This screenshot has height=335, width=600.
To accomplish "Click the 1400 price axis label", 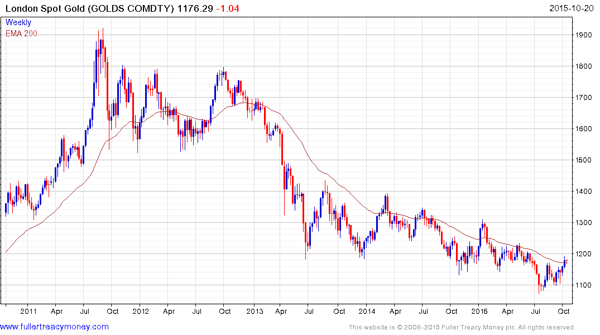I will click(x=584, y=192).
